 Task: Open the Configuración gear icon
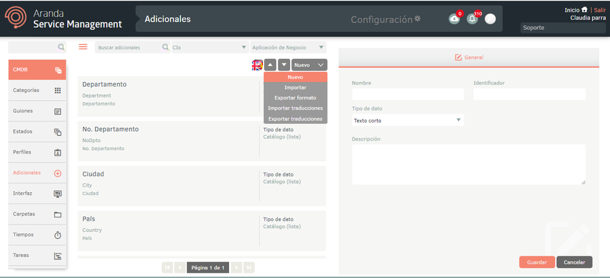tap(418, 19)
